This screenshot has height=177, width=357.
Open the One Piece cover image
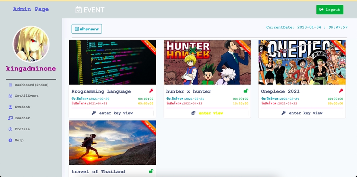pos(302,63)
